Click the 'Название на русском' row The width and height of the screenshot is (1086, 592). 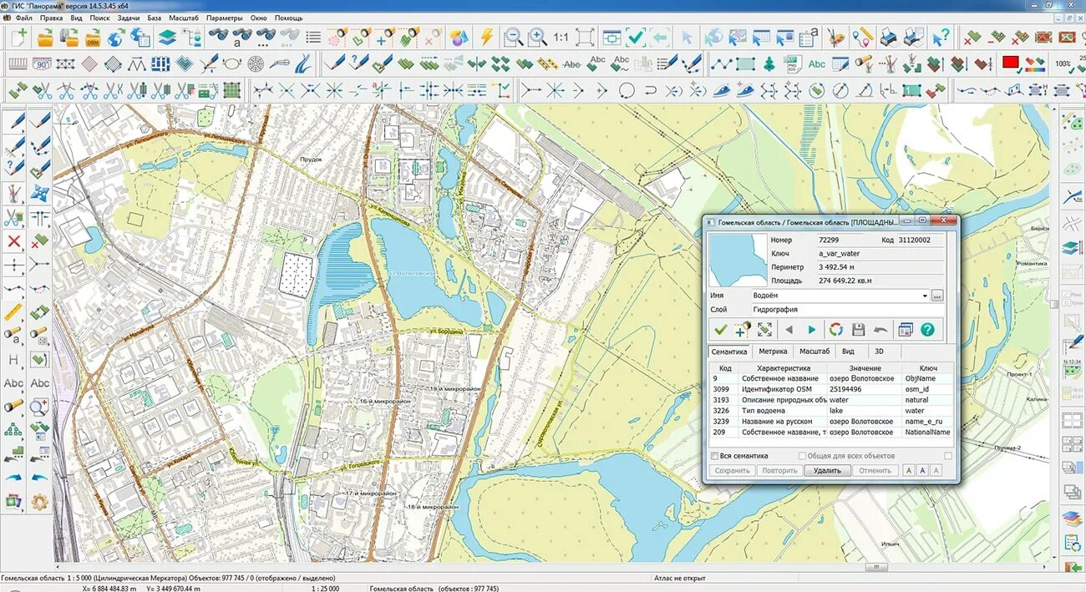[830, 422]
